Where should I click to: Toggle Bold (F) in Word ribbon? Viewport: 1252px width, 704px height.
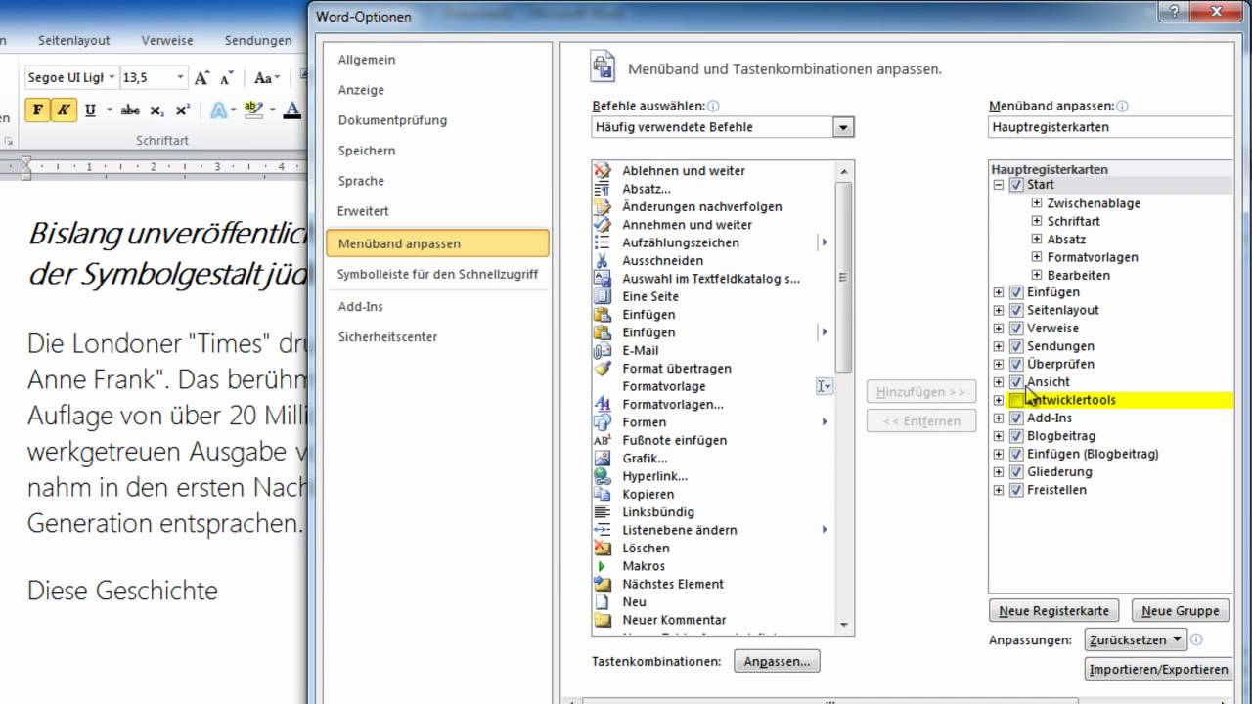point(38,110)
